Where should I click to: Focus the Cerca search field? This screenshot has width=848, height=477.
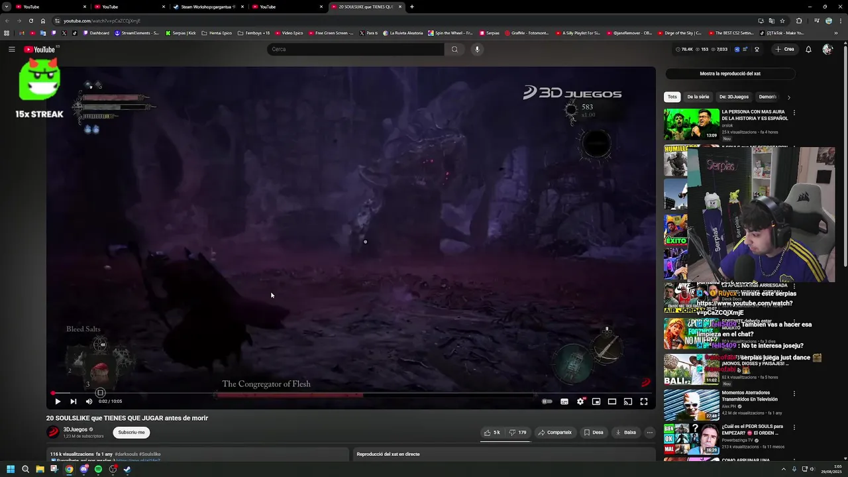point(356,49)
